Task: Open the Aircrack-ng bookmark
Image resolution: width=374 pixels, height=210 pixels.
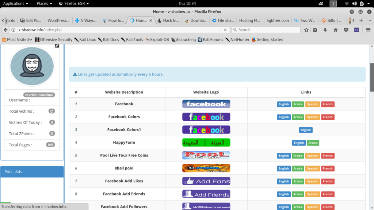Action: (183, 40)
